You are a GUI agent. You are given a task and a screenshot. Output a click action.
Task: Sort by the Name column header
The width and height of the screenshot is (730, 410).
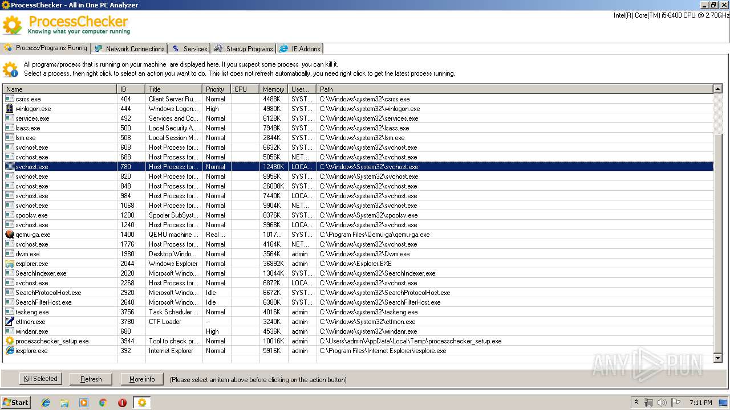59,89
